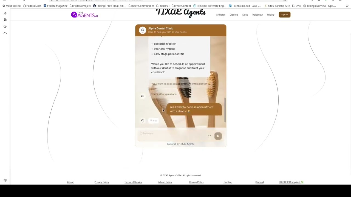This screenshot has width=351, height=197.
Task: Click the chat window scrollbar
Action: 225,110
